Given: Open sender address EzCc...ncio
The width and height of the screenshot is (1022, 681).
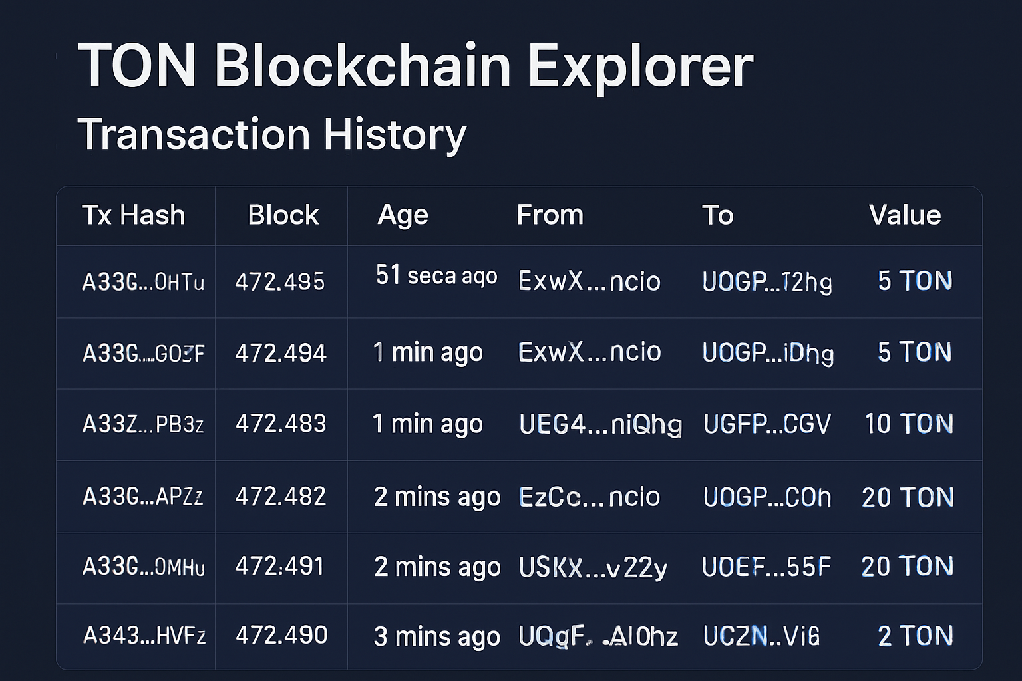Looking at the screenshot, I should (x=589, y=497).
